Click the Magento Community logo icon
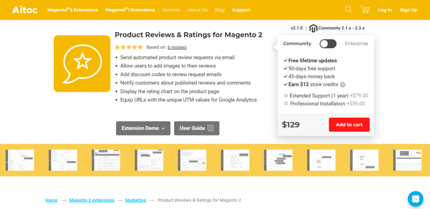Viewport: 430px width, 209px height. (x=313, y=29)
